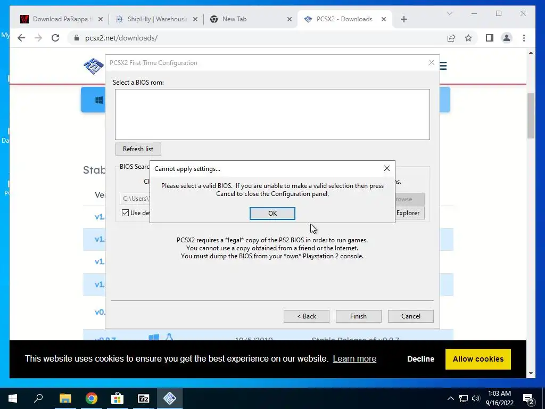This screenshot has width=545, height=409.
Task: Open 7-Zip from the taskbar
Action: pyautogui.click(x=144, y=398)
